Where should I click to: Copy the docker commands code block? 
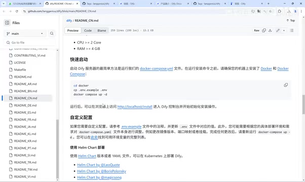pos(286,85)
